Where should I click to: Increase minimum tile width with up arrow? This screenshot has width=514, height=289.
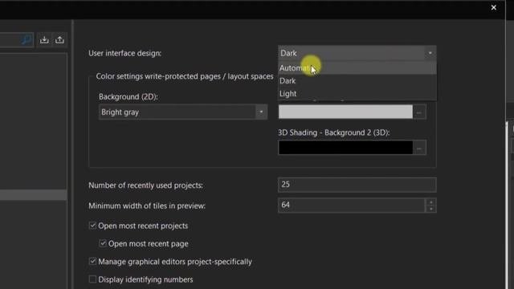430,202
